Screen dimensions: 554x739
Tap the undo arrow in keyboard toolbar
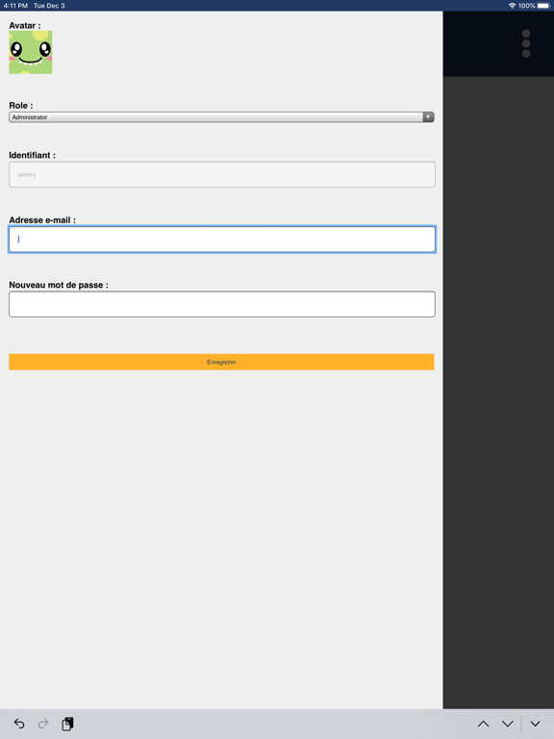pyautogui.click(x=19, y=724)
